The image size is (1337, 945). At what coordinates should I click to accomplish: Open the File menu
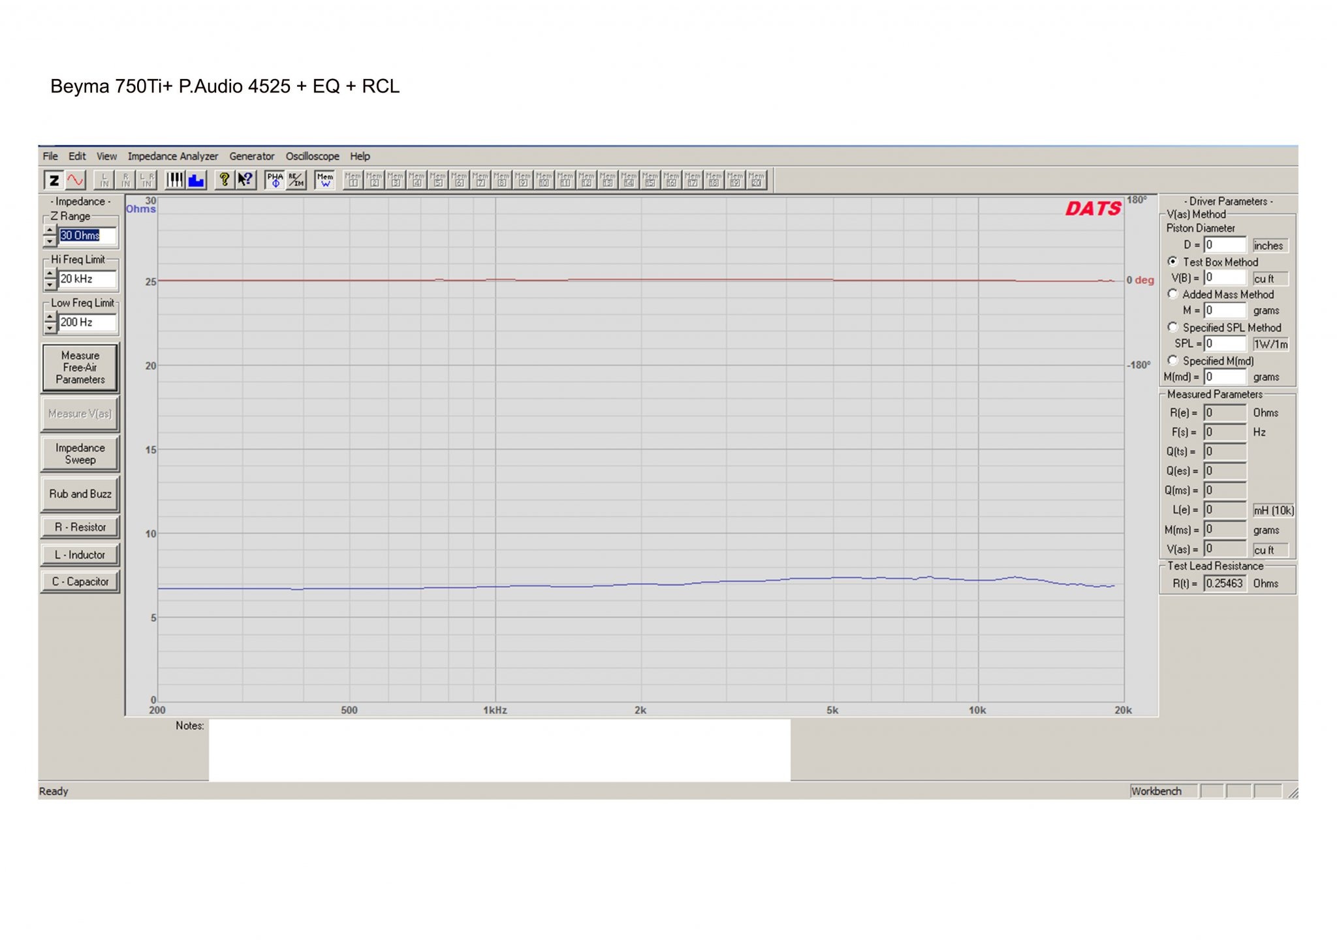(50, 157)
